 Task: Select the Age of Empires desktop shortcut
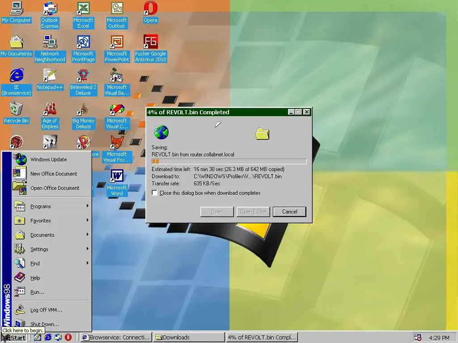coord(50,116)
